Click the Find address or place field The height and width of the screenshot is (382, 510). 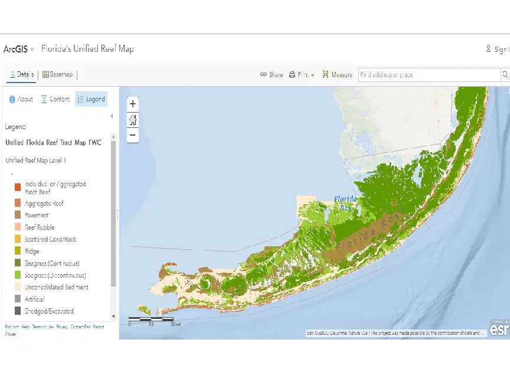429,75
